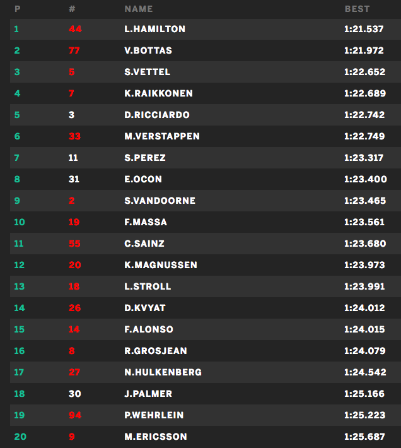
Task: Click the # car number column header
Action: click(71, 9)
